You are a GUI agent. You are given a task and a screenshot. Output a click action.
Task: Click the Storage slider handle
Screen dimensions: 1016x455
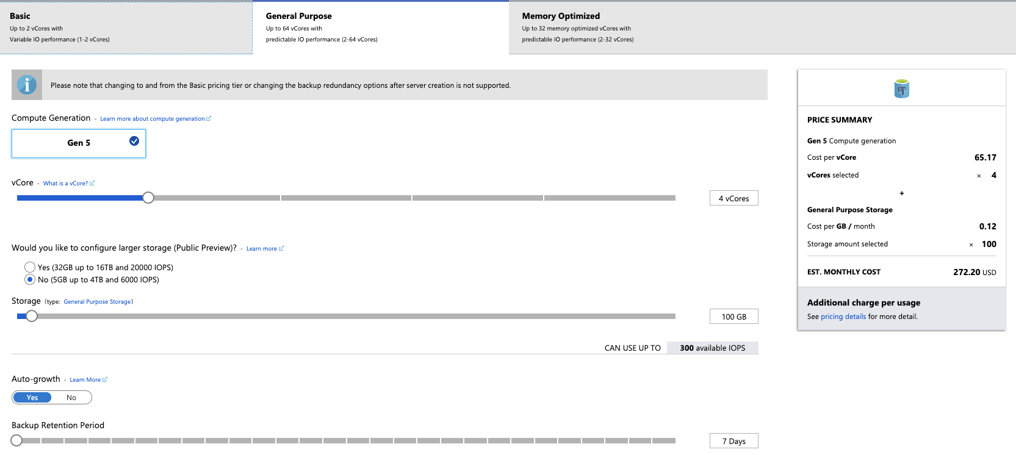pos(32,316)
